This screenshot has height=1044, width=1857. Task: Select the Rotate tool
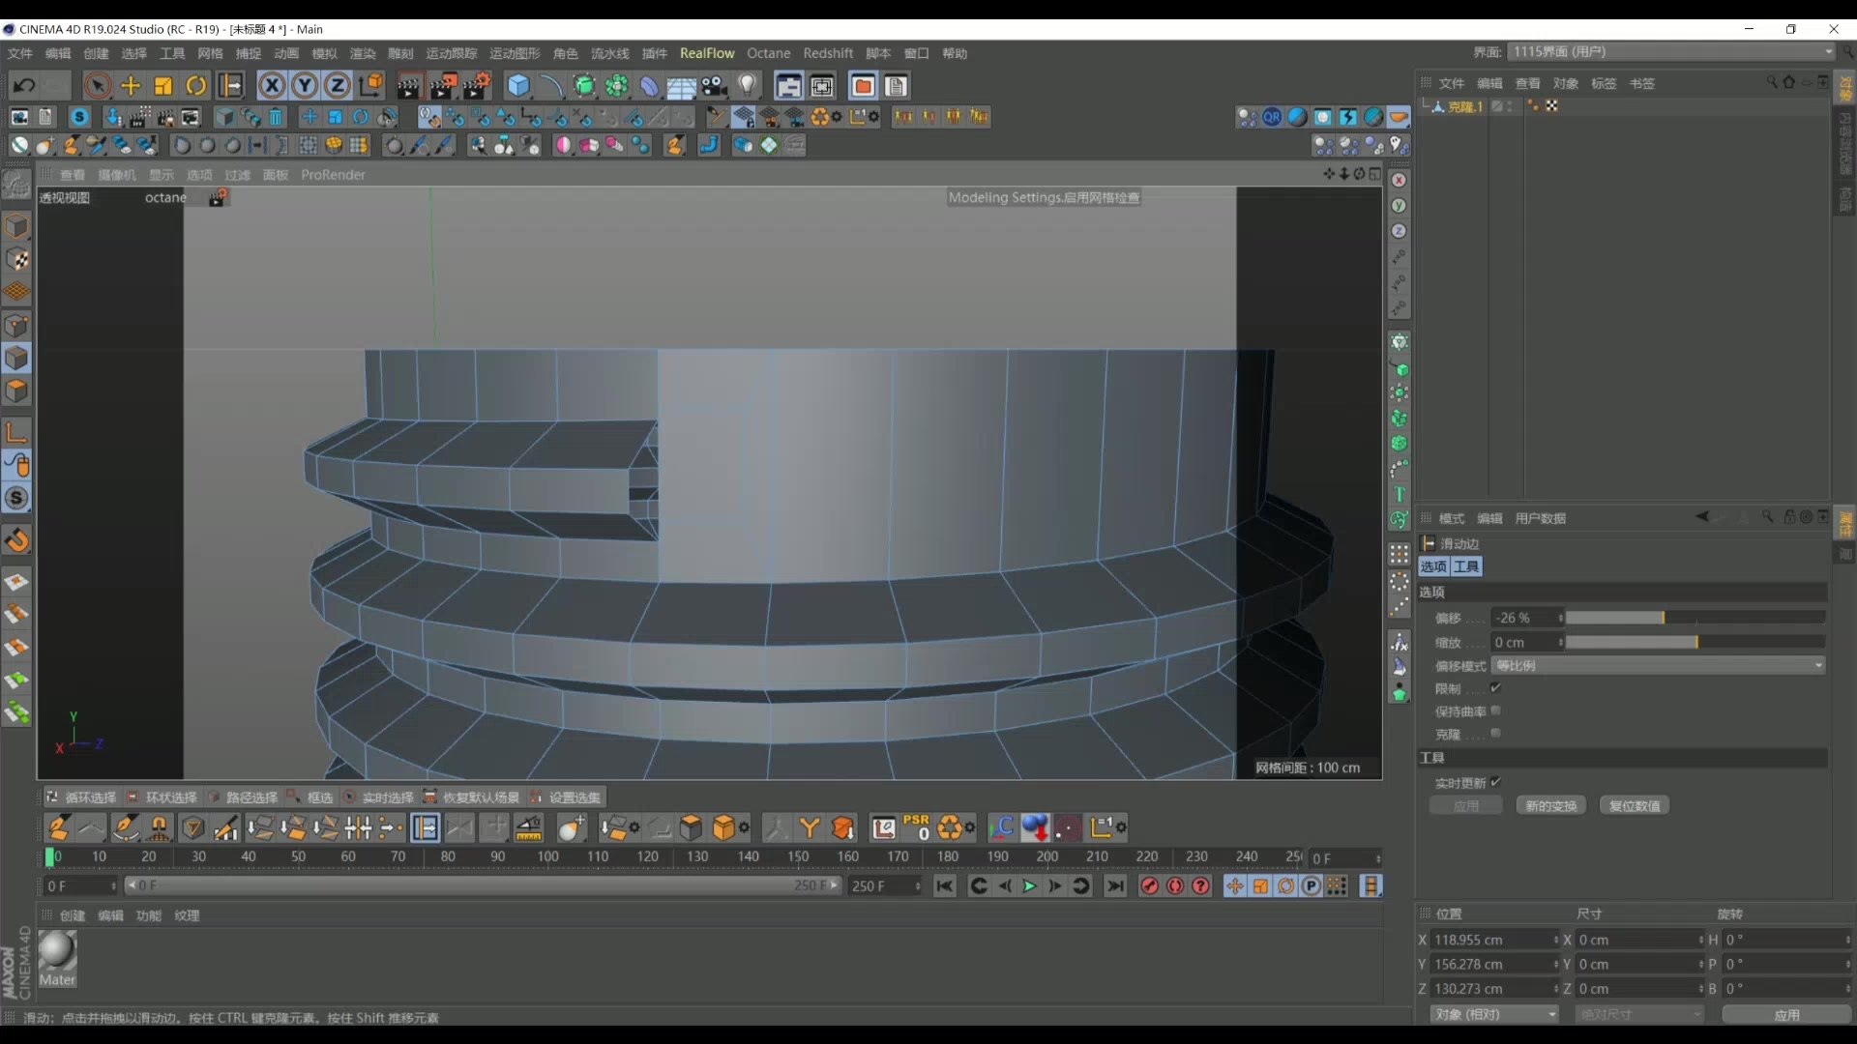click(196, 85)
